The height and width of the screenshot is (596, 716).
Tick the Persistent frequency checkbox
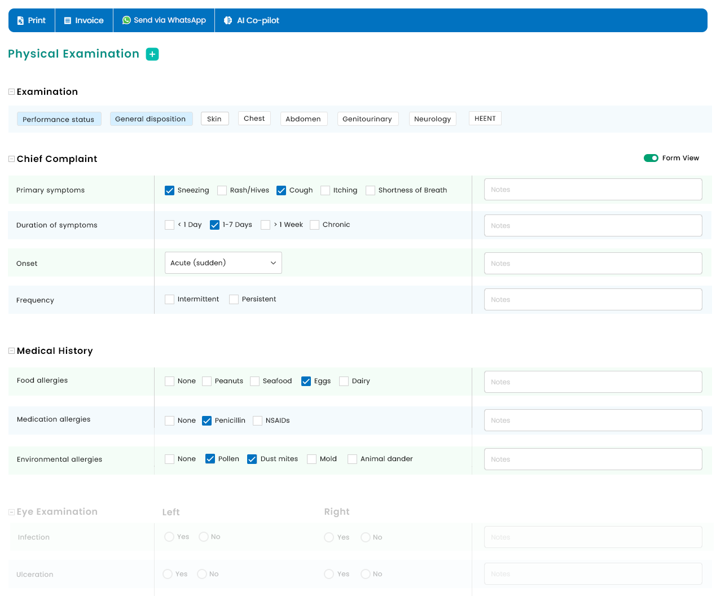(234, 300)
